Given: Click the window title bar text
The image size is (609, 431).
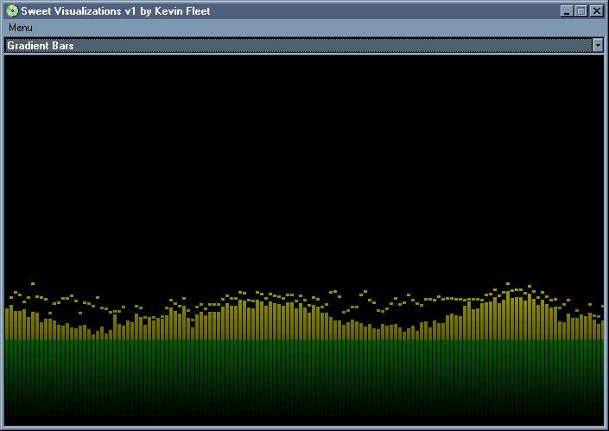Looking at the screenshot, I should [x=116, y=11].
